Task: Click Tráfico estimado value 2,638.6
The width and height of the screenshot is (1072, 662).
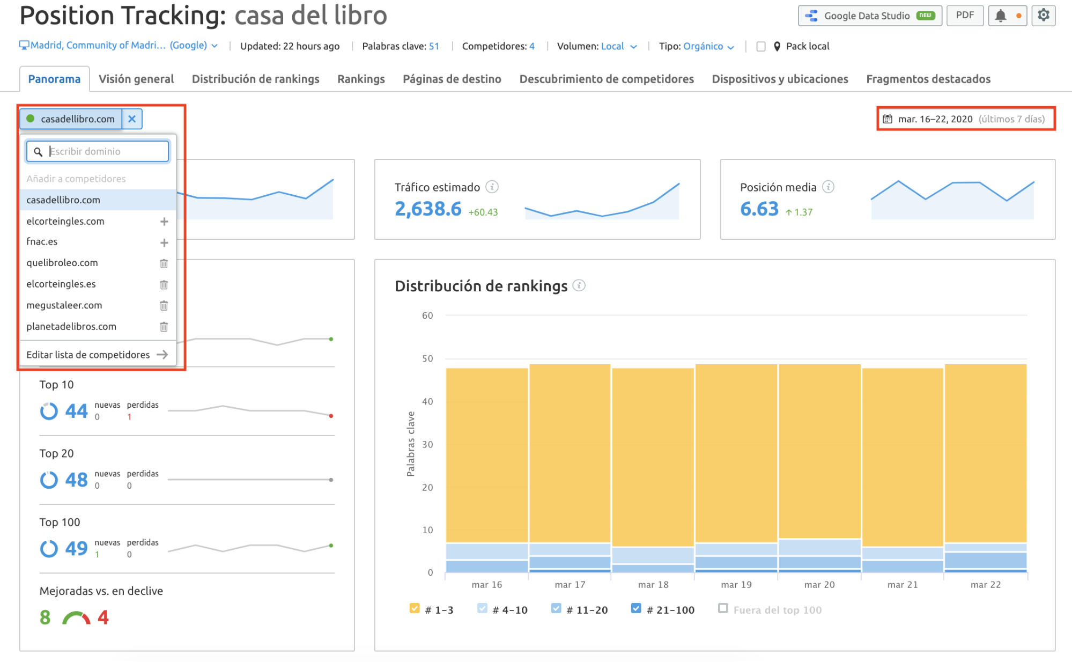Action: [x=428, y=209]
